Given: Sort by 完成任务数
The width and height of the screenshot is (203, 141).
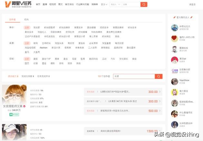Looking at the screenshot, I should pyautogui.click(x=28, y=76).
